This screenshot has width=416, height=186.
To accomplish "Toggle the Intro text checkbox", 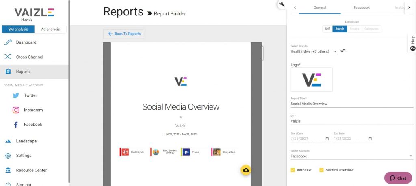I will [293, 170].
